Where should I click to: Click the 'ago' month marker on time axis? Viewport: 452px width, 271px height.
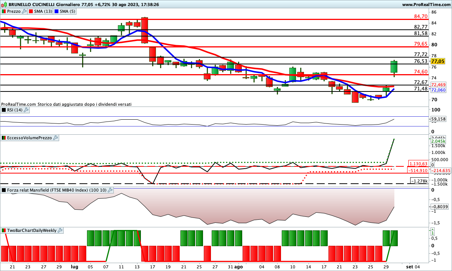239,266
